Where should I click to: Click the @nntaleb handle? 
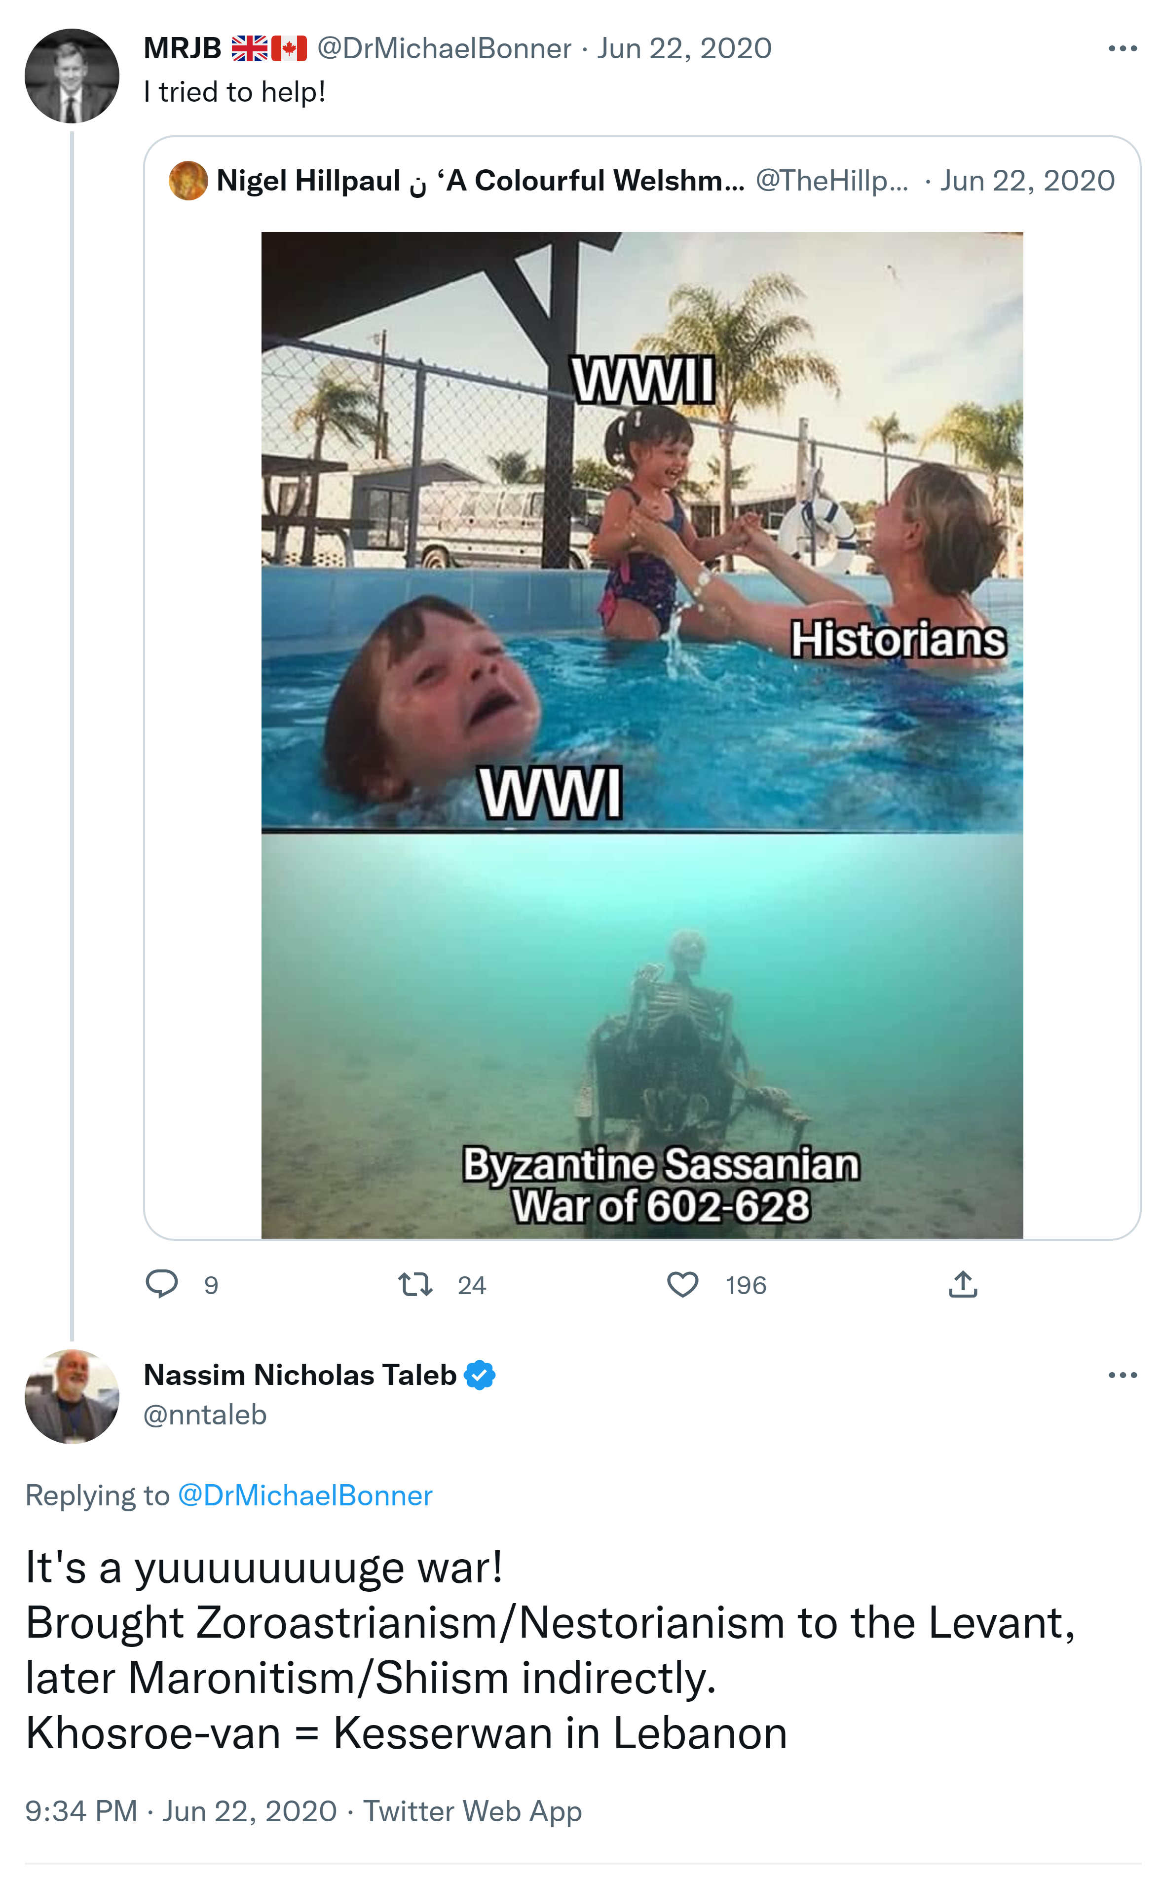pyautogui.click(x=205, y=1415)
